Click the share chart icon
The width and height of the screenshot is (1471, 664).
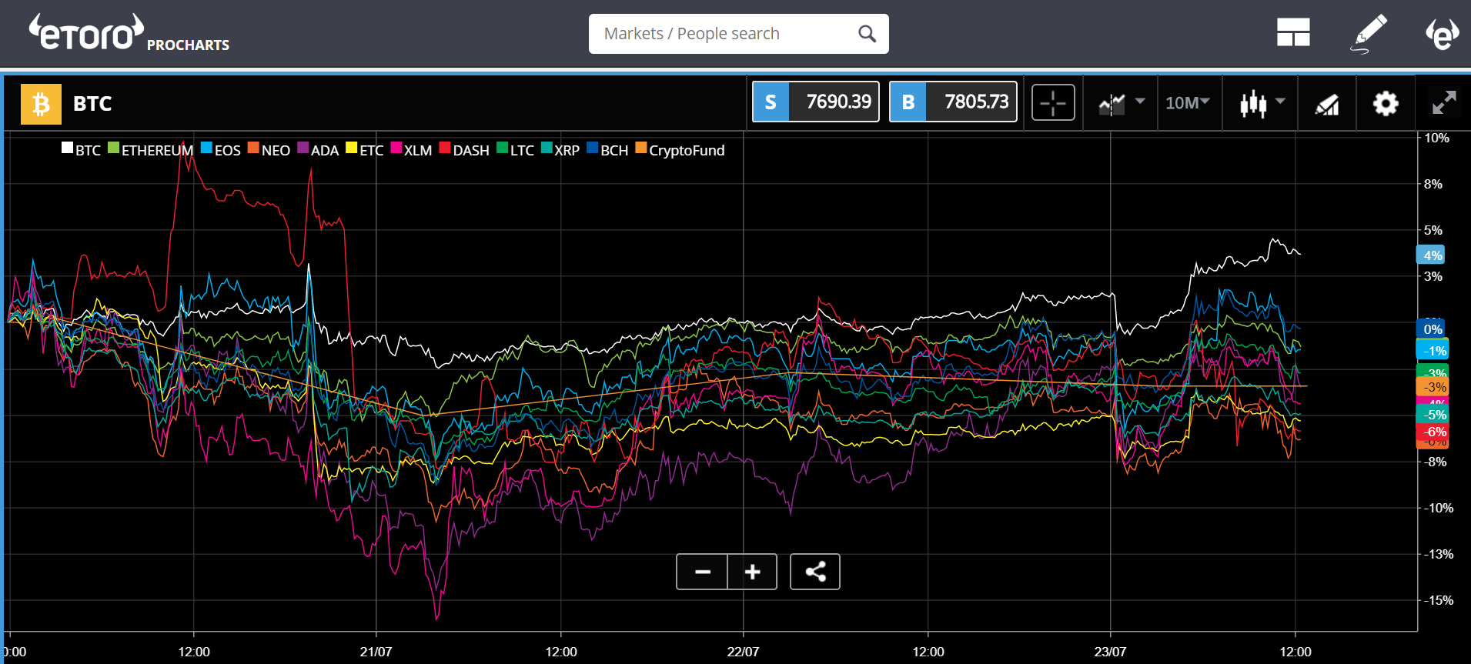(815, 572)
